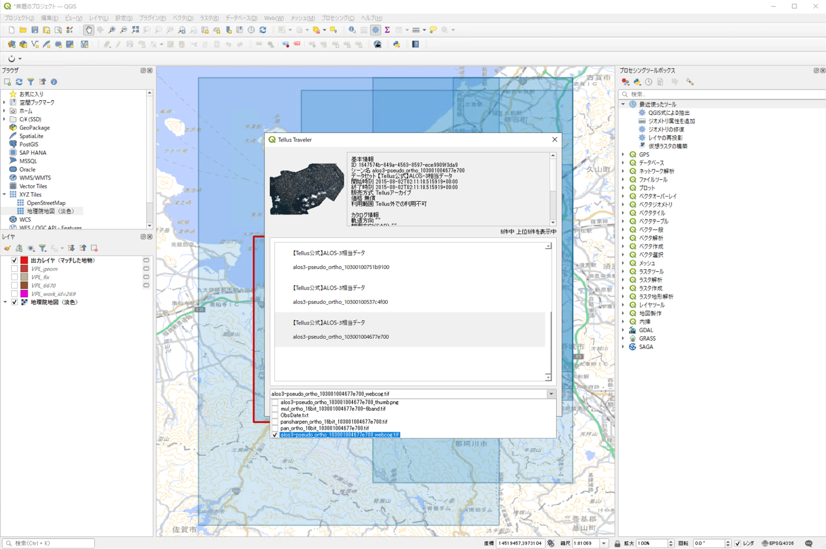Open the Layer Styling brush icon
This screenshot has width=826, height=549.
click(x=7, y=248)
